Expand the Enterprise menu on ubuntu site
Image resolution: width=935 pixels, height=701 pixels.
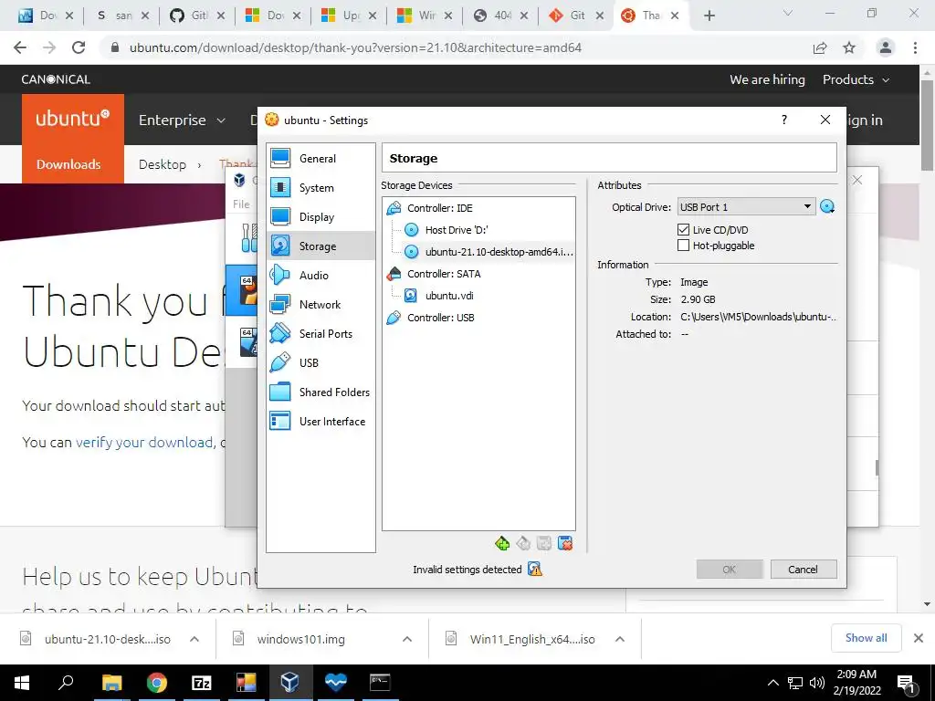[182, 120]
